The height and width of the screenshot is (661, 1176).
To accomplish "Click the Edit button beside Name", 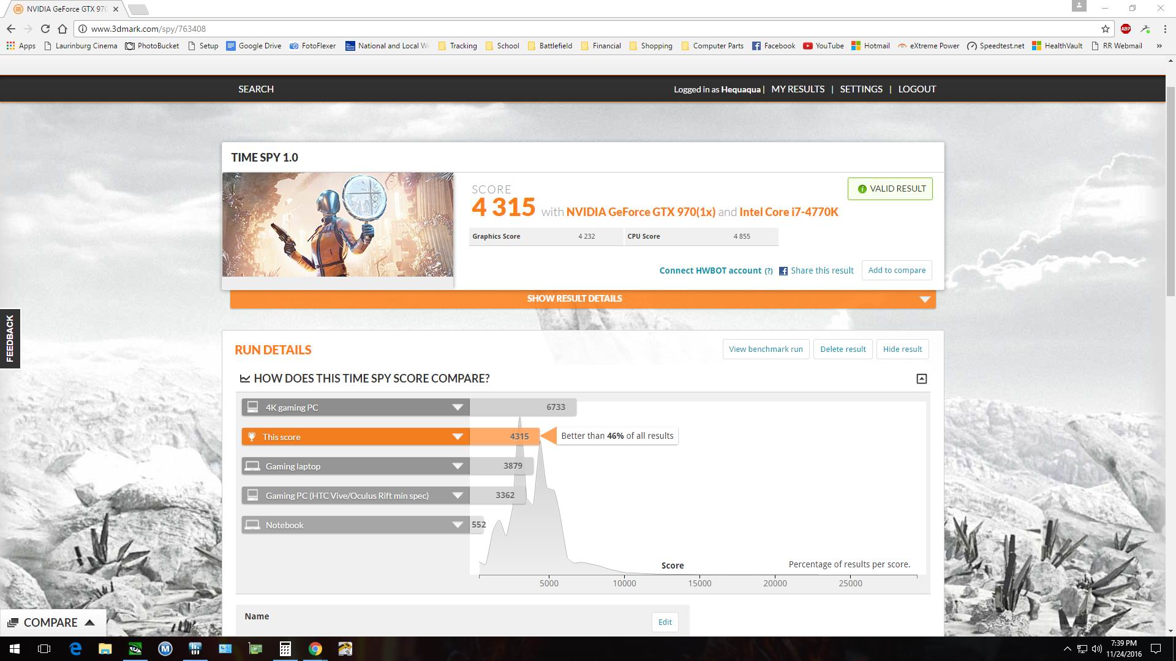I will (x=665, y=622).
